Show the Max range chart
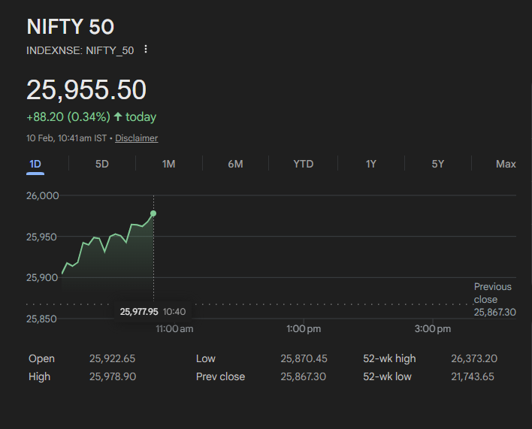532x429 pixels. point(506,164)
